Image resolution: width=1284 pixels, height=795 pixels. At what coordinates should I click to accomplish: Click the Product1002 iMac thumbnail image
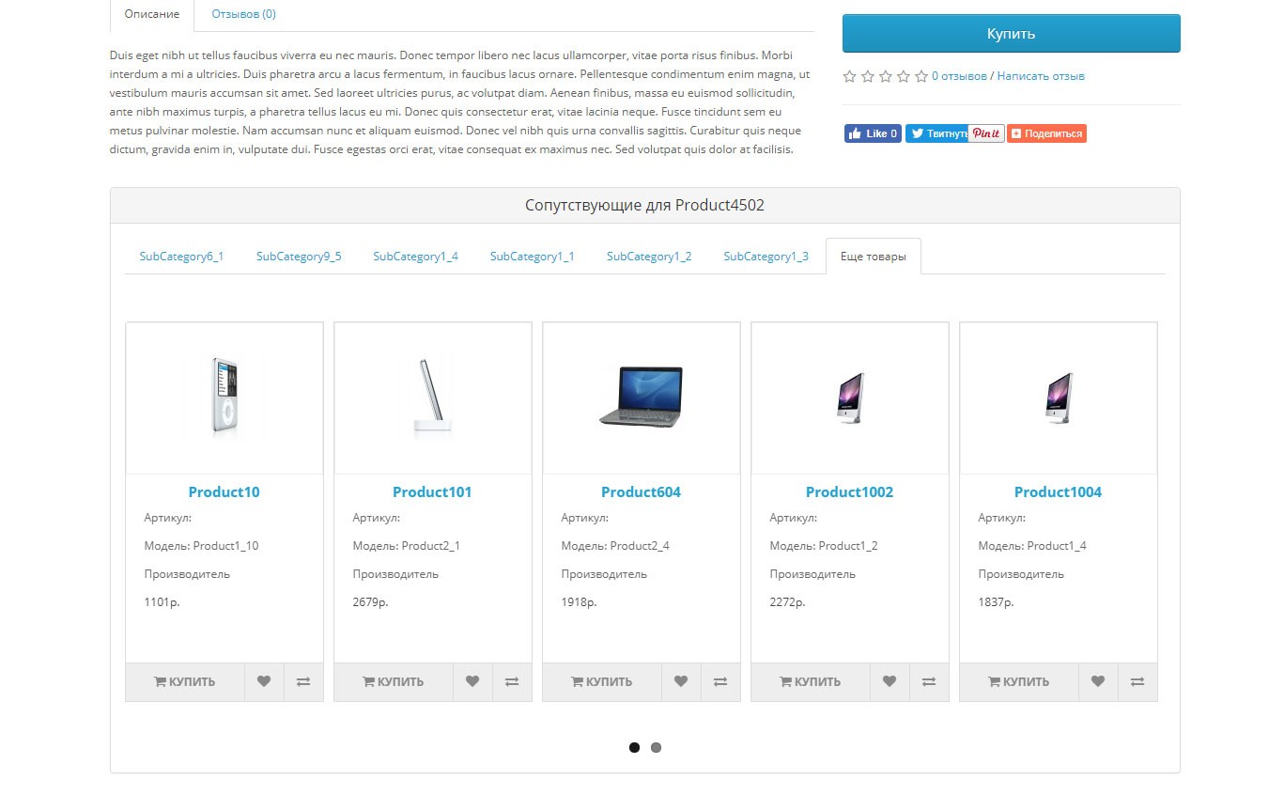[x=849, y=398]
